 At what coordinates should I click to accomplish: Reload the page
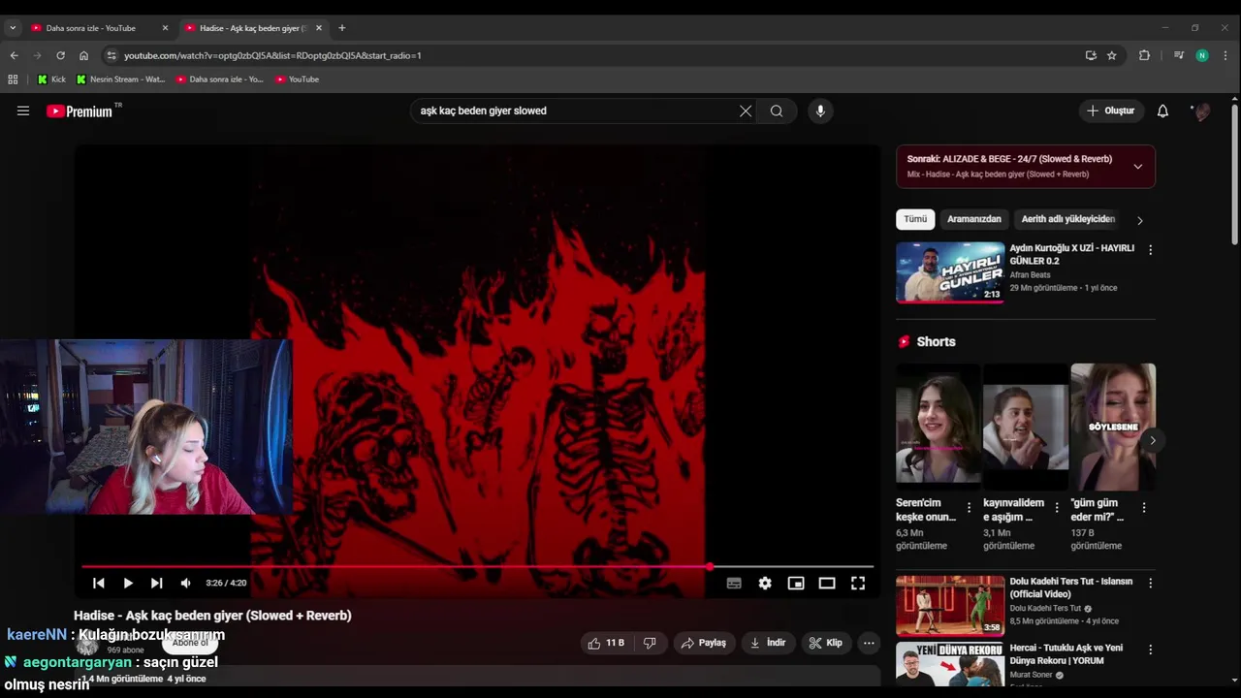pos(60,55)
